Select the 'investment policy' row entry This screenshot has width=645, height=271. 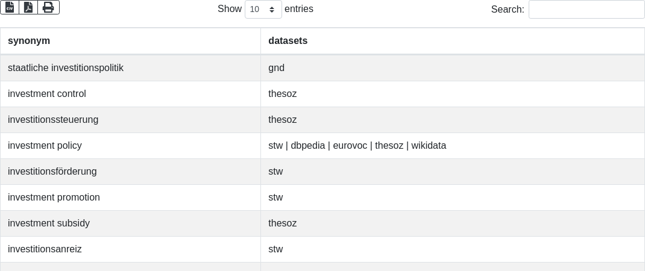[45, 146]
